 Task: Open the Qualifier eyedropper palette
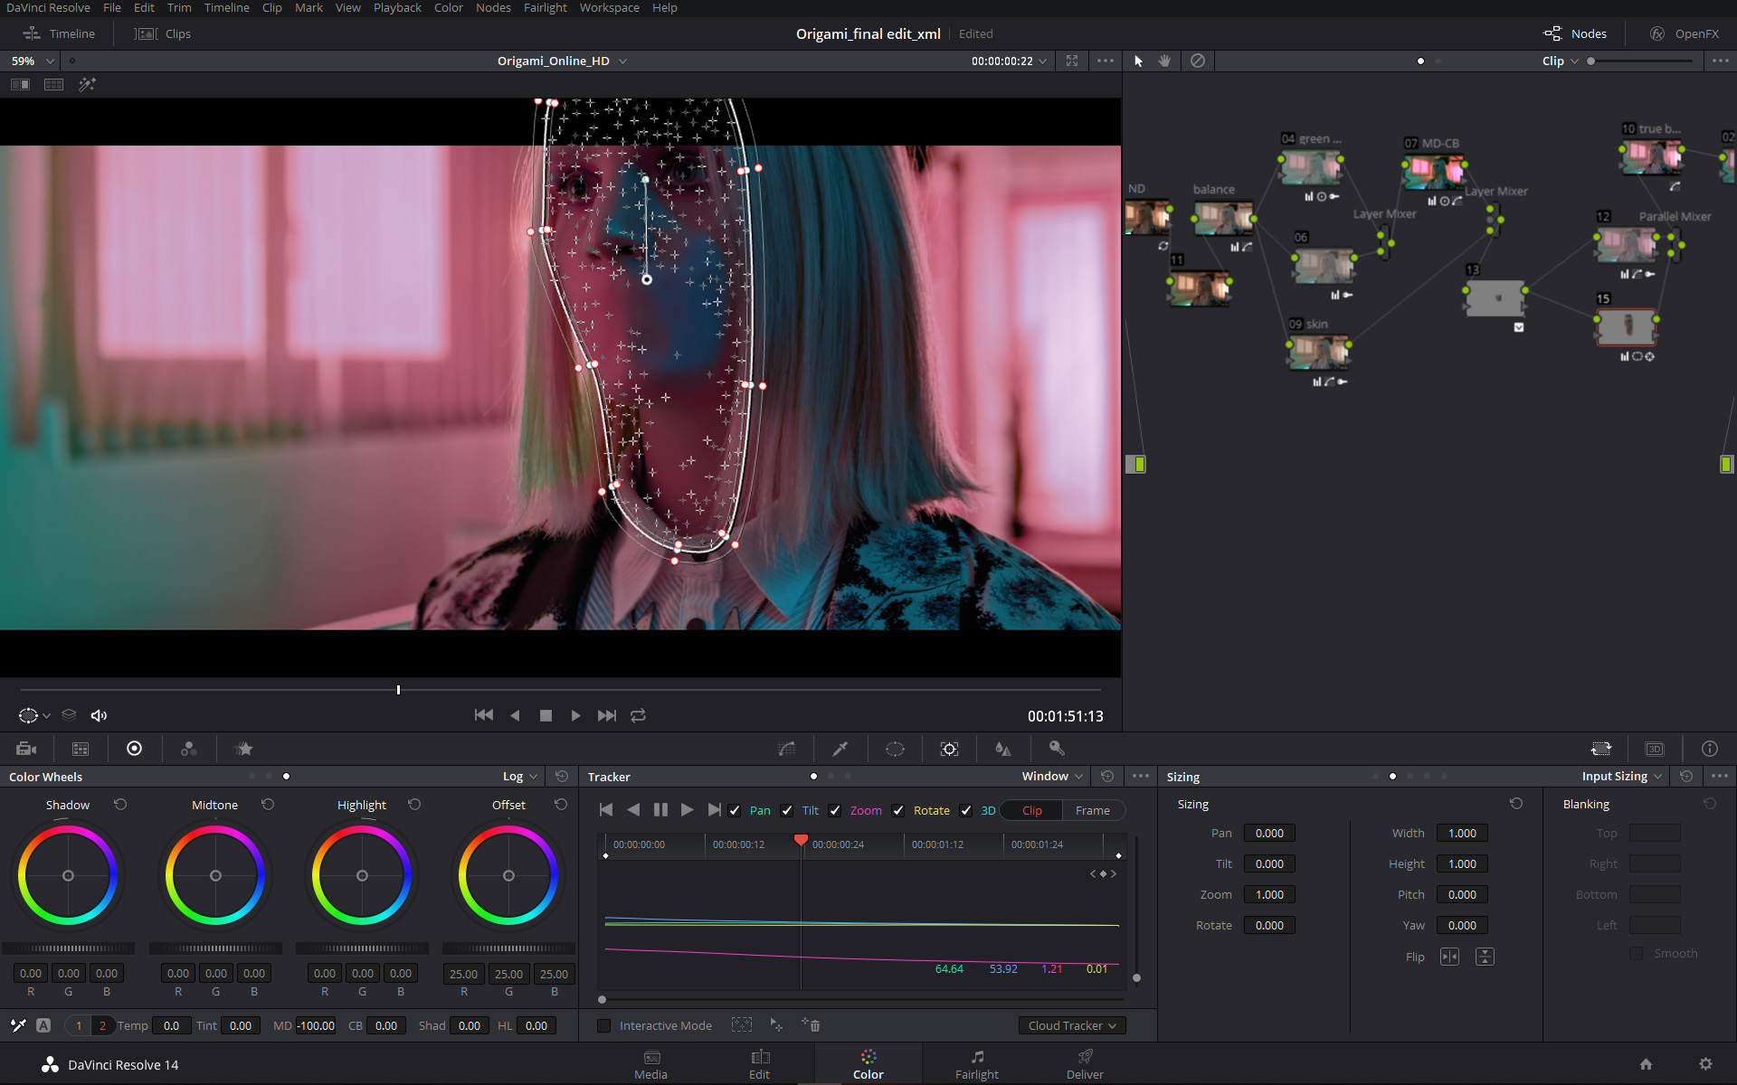[x=840, y=749]
